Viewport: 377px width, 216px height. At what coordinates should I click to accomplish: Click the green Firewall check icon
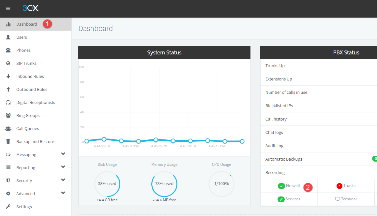(281, 186)
